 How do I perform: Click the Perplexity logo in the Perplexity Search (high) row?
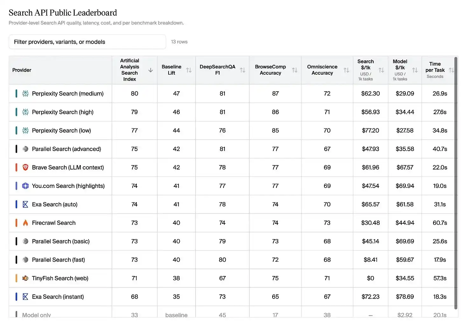point(25,112)
